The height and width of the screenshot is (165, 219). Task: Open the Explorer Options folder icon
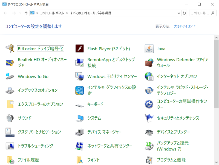[x=10, y=104]
